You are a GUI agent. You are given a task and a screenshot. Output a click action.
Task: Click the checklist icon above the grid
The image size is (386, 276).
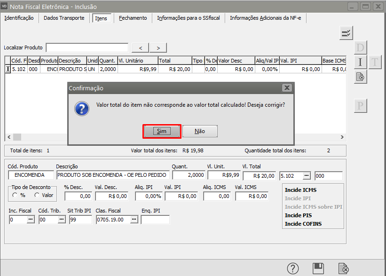point(346,33)
